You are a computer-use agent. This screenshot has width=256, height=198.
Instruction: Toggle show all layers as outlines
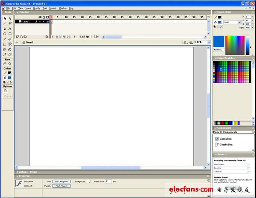47,17
